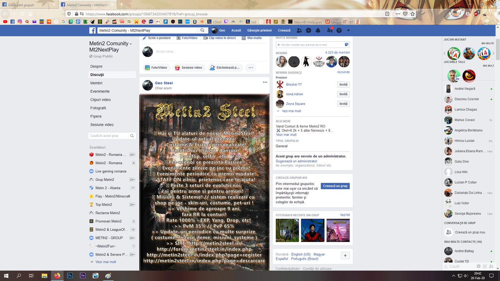This screenshot has width=500, height=281.
Task: Open chat with Lucian P Cotan
Action: tap(469, 182)
